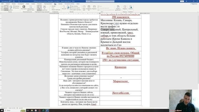Image resolution: width=199 pixels, height=112 pixels.
Task: Open the Масштаб zoom dialog
Action: (64, 7)
